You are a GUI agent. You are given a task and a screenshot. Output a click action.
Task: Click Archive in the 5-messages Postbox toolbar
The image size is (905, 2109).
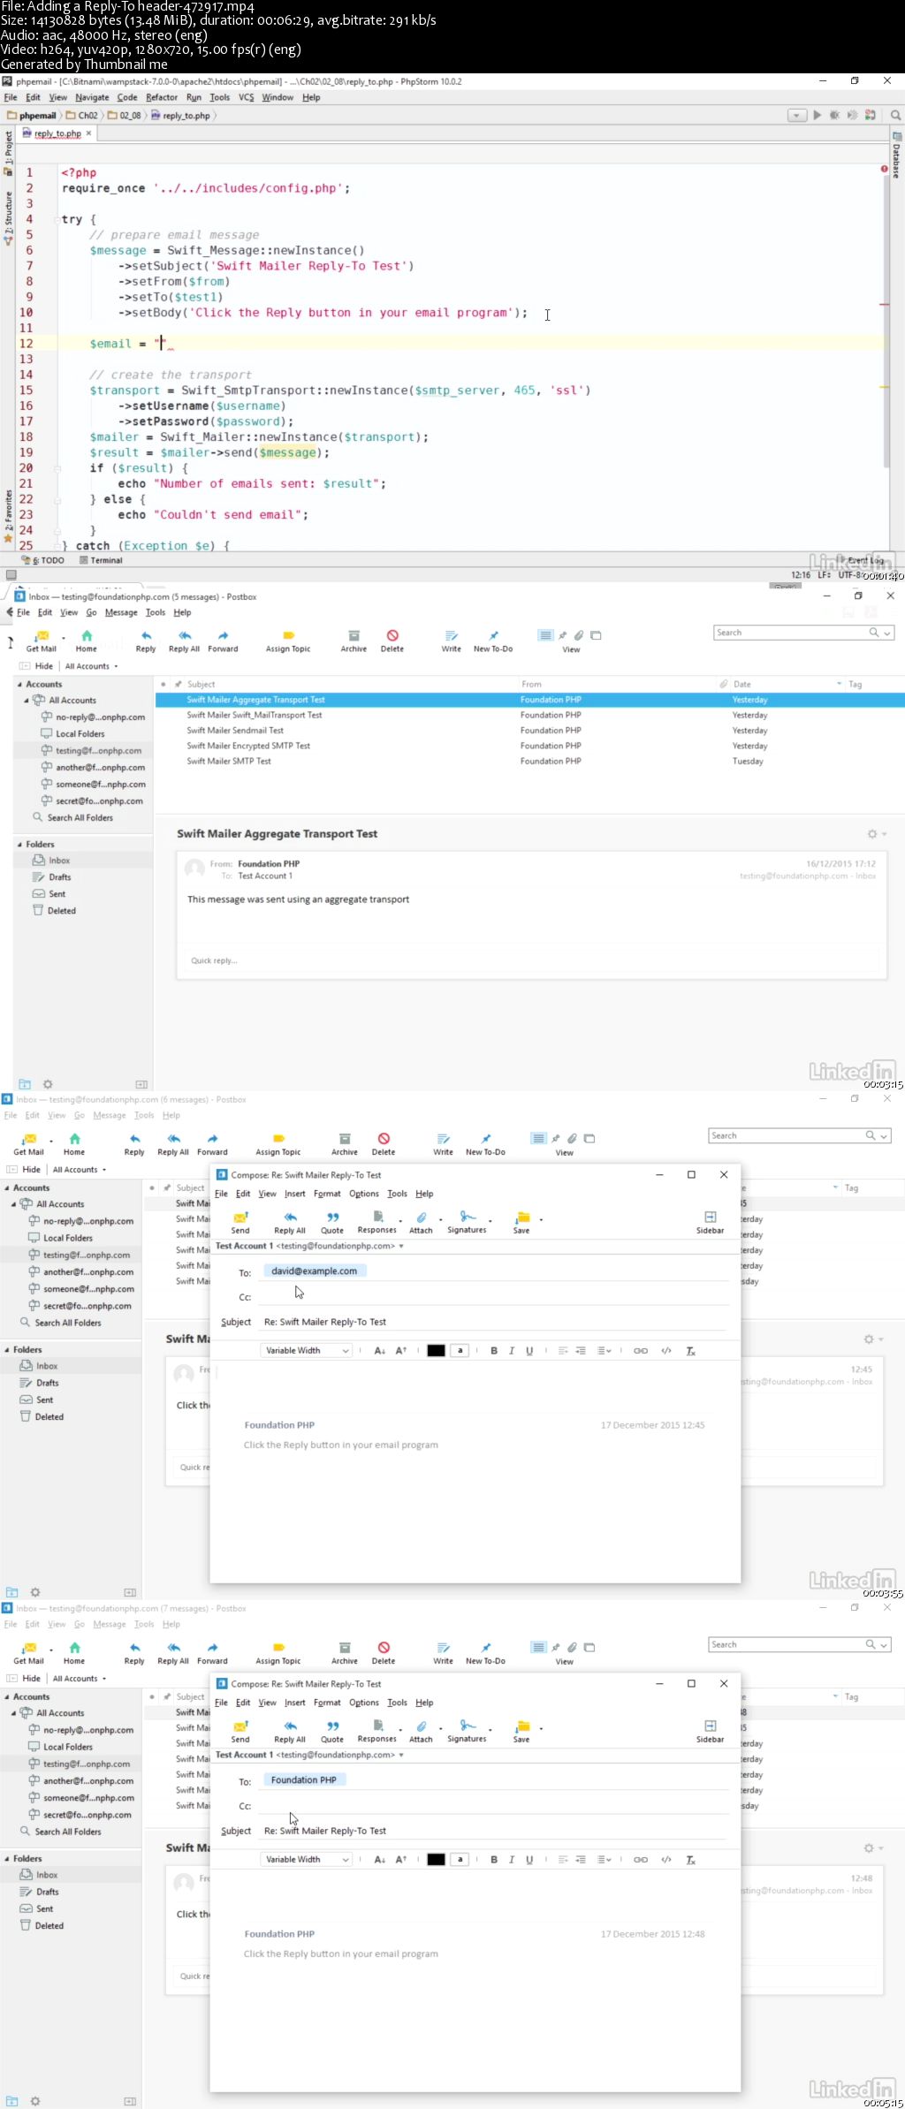[354, 641]
